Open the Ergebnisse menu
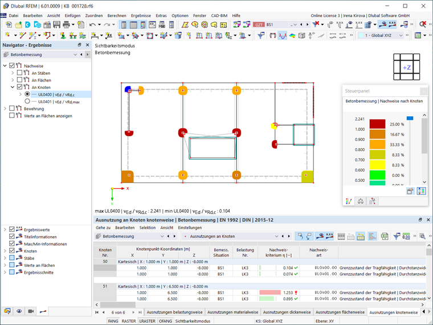Screen dimensions: 433x325 click(141, 16)
